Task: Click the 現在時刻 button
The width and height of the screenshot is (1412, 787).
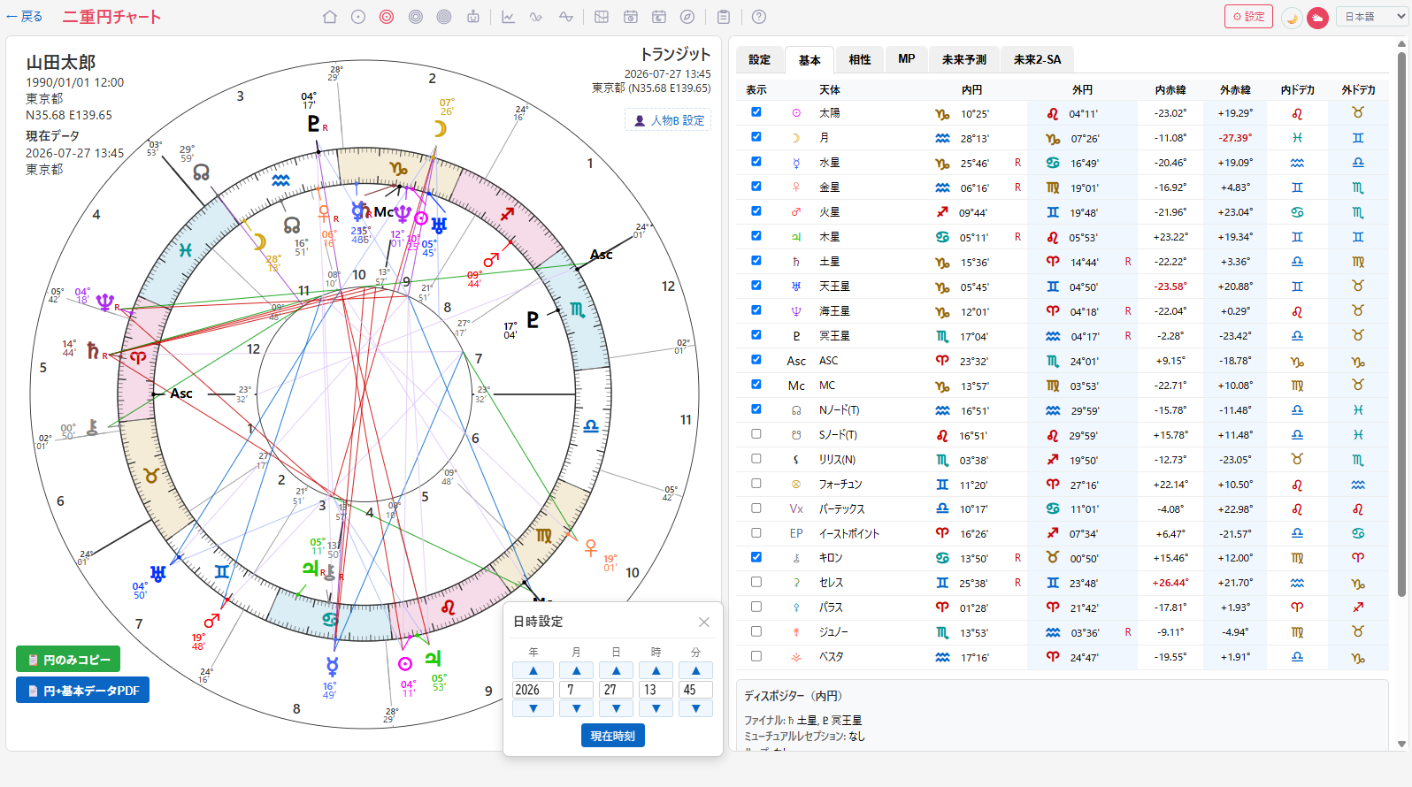Action: [613, 736]
